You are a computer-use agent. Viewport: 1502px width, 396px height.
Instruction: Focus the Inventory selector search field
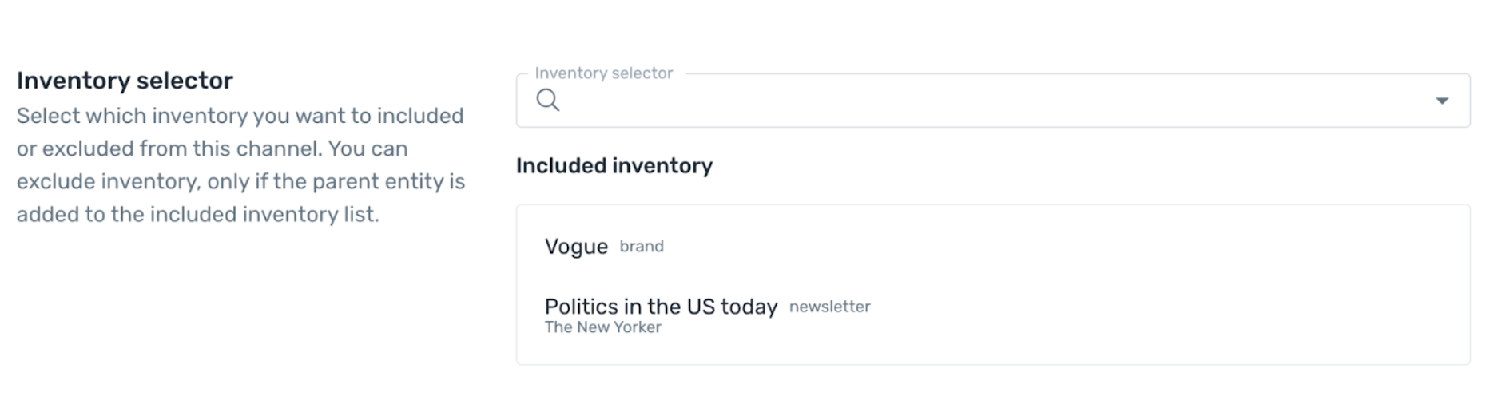(993, 101)
